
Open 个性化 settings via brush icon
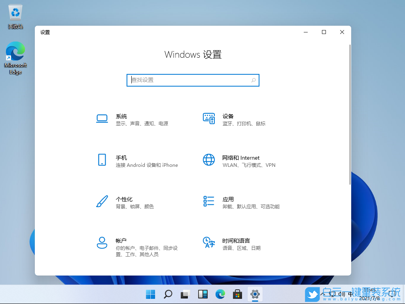(102, 202)
